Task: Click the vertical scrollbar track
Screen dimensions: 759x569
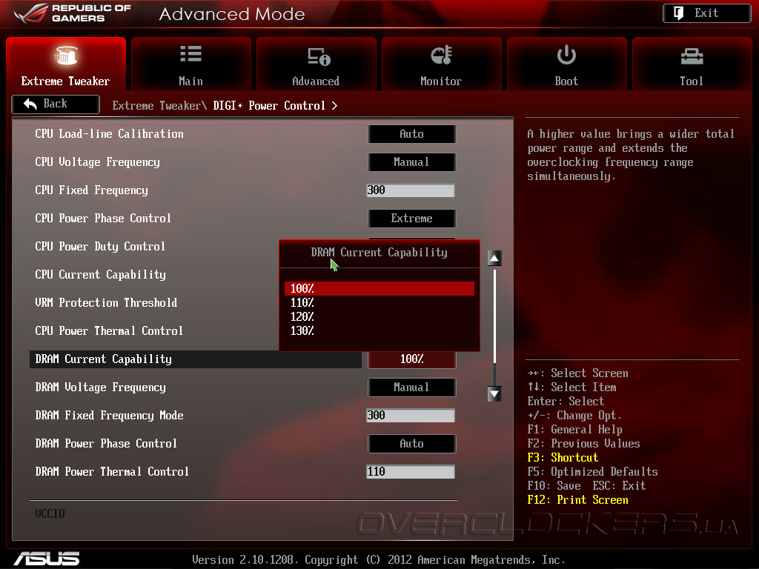Action: pos(494,326)
